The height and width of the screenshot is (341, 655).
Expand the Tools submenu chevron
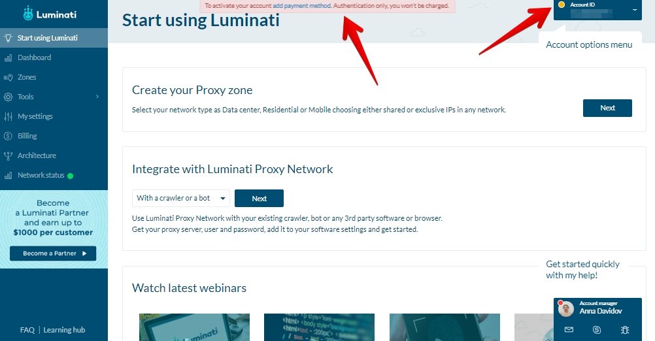97,97
